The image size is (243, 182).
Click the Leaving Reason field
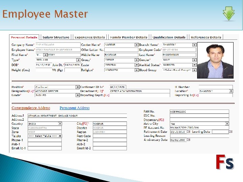(199, 136)
